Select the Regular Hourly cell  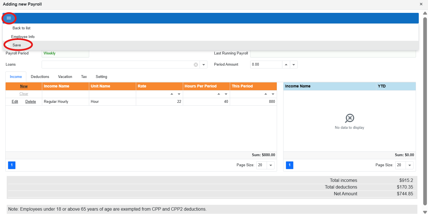[65, 102]
